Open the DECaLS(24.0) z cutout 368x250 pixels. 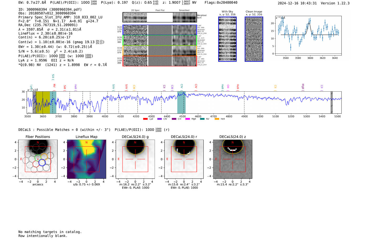pos(233,159)
